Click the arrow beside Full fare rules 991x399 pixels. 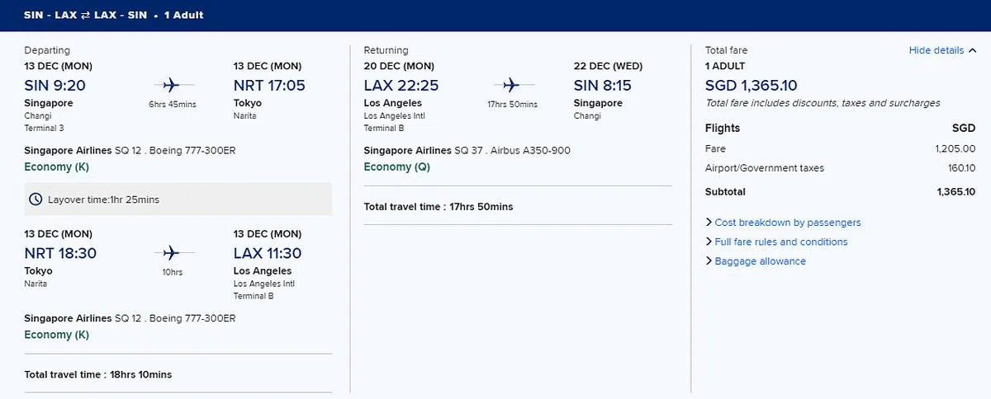coord(709,242)
